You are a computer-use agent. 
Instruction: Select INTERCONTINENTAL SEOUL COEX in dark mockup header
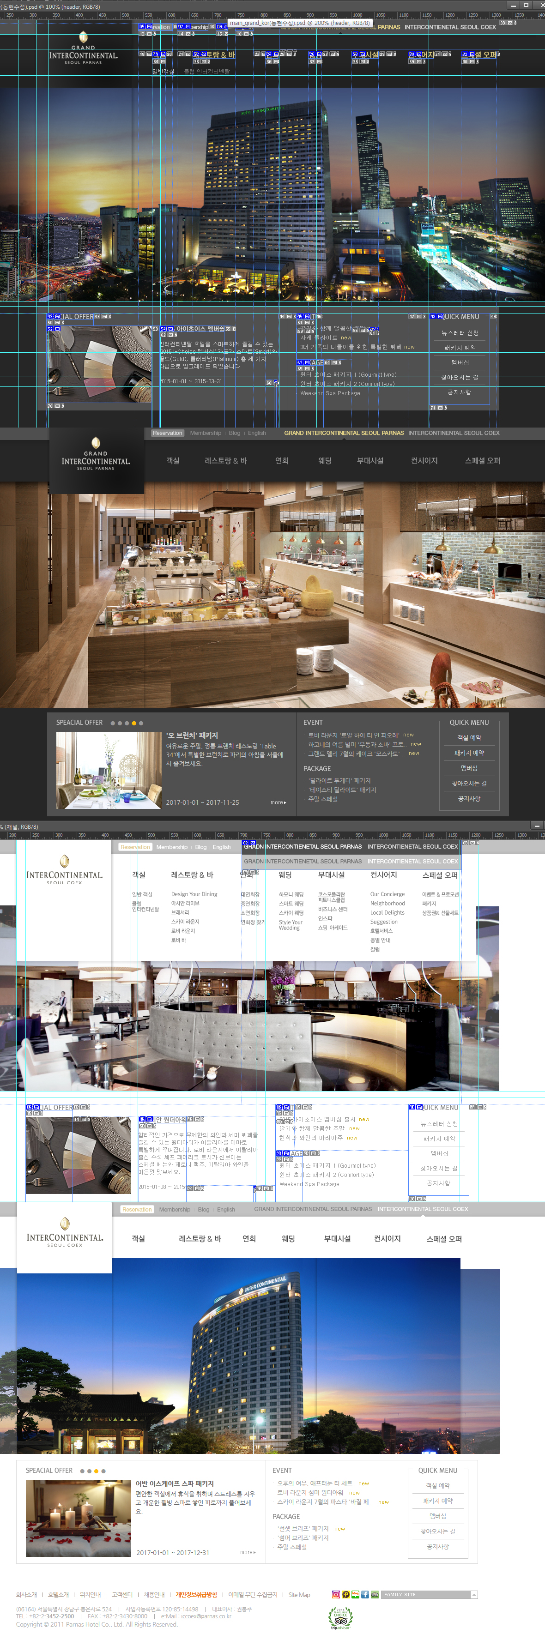pyautogui.click(x=454, y=433)
